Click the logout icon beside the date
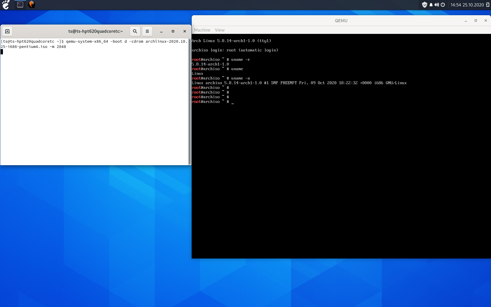 pos(487,5)
